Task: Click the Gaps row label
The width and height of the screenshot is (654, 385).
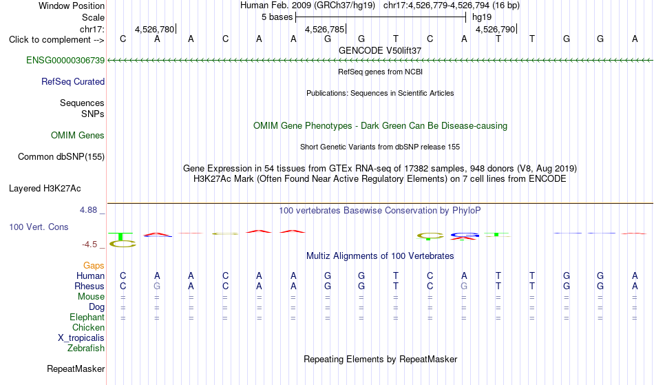Action: [94, 265]
